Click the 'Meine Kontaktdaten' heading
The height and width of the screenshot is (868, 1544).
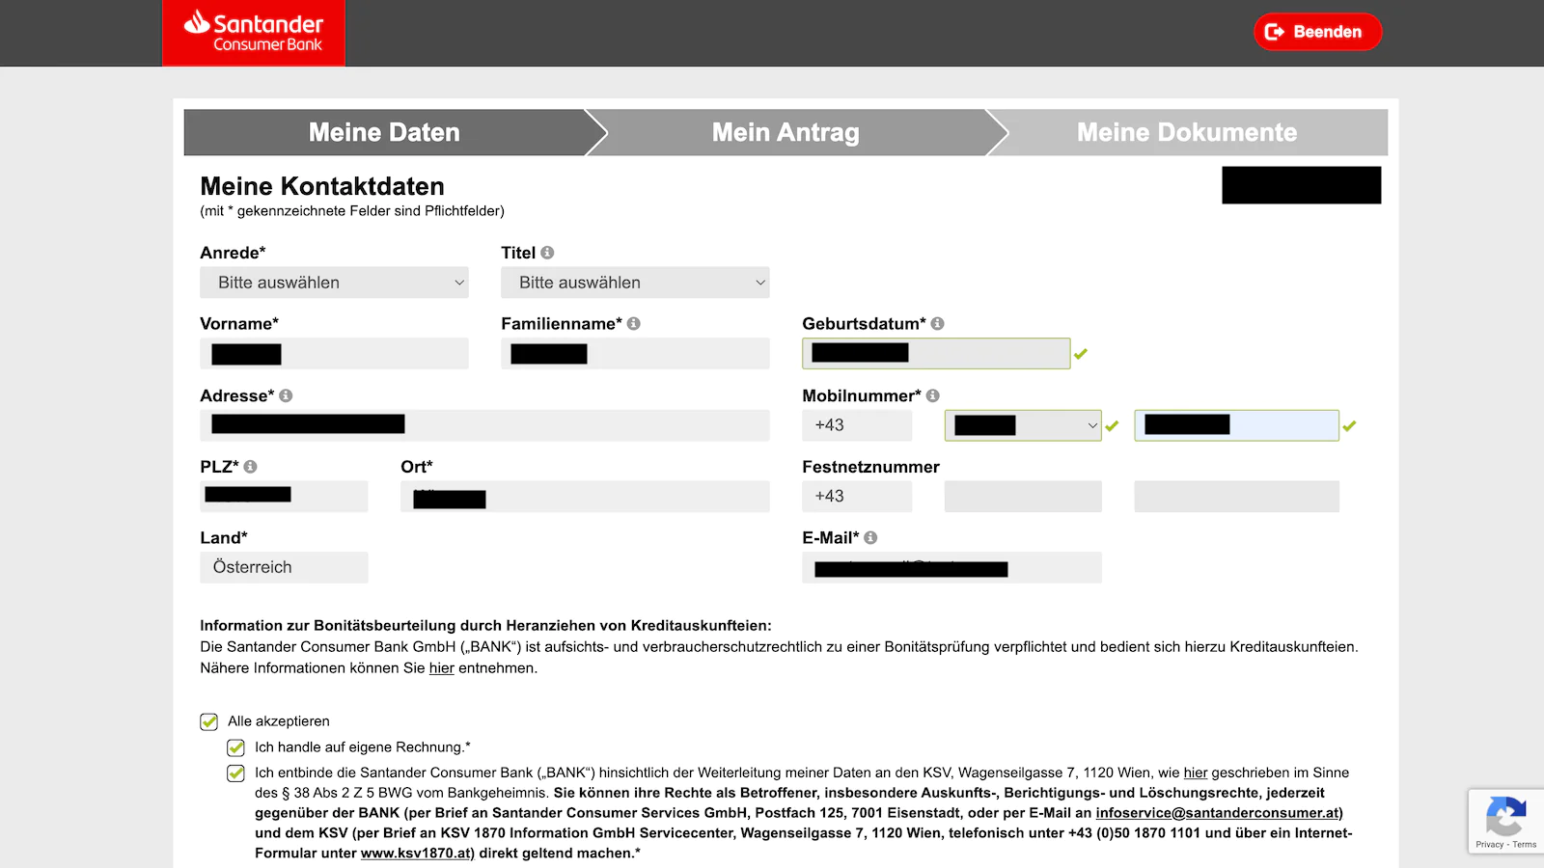click(x=322, y=186)
